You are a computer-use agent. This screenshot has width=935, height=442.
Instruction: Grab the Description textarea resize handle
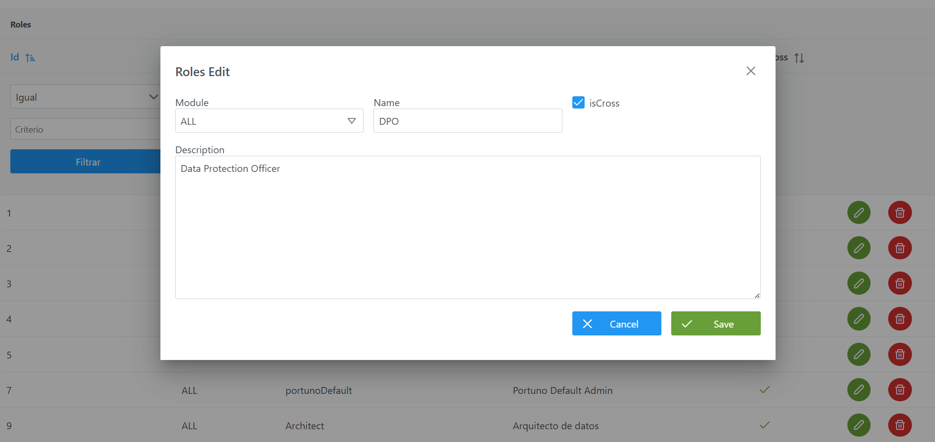coord(757,295)
